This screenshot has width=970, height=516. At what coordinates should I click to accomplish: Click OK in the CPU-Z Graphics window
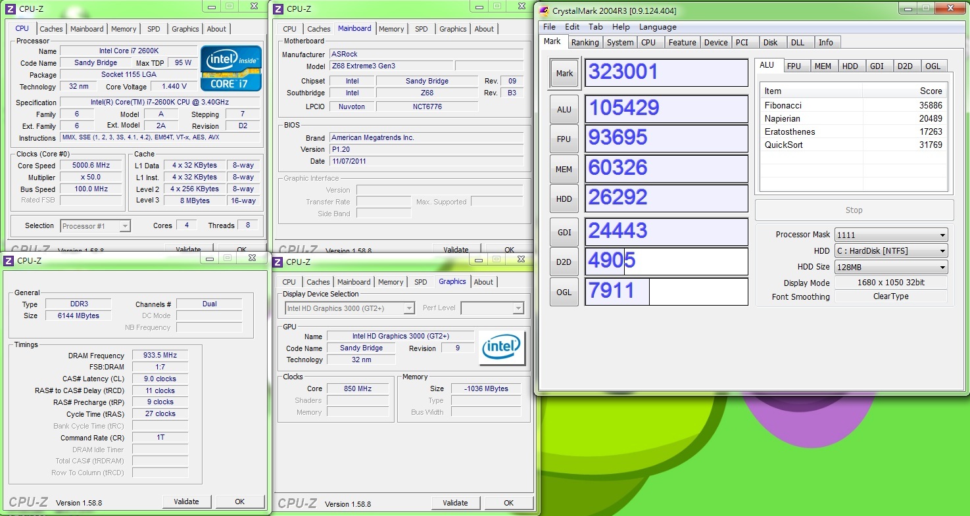pos(508,503)
